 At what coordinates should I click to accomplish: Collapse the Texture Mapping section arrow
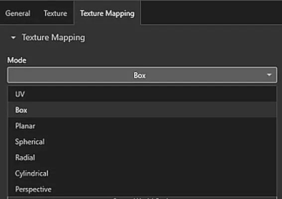pyautogui.click(x=13, y=38)
